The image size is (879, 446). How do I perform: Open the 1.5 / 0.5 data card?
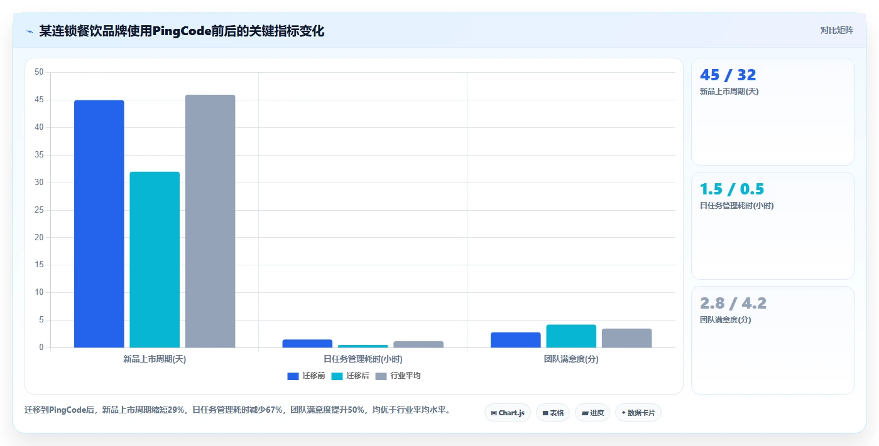pos(773,226)
